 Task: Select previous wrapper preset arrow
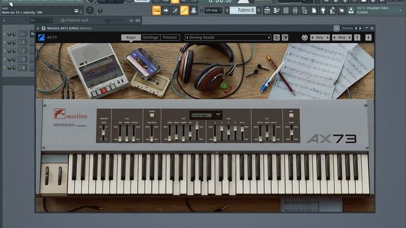click(x=356, y=28)
